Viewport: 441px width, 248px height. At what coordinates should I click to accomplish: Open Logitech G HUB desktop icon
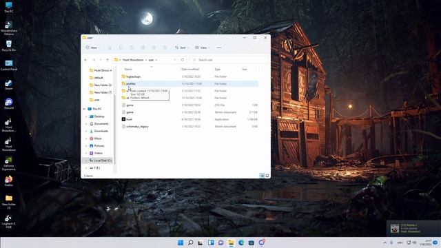pyautogui.click(x=9, y=222)
